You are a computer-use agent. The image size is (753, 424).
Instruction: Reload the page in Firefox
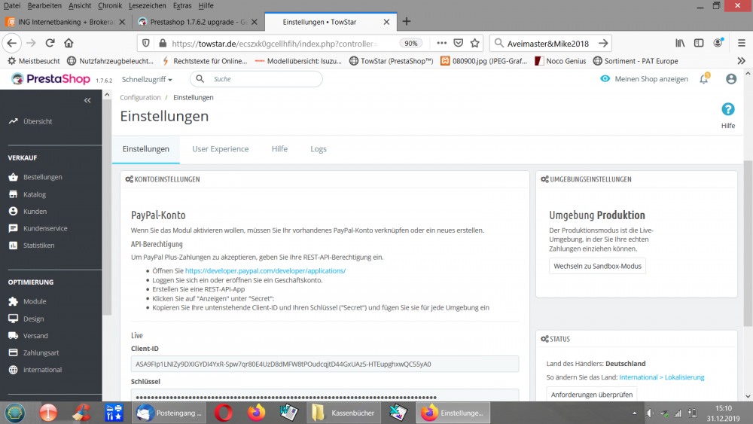pos(50,43)
